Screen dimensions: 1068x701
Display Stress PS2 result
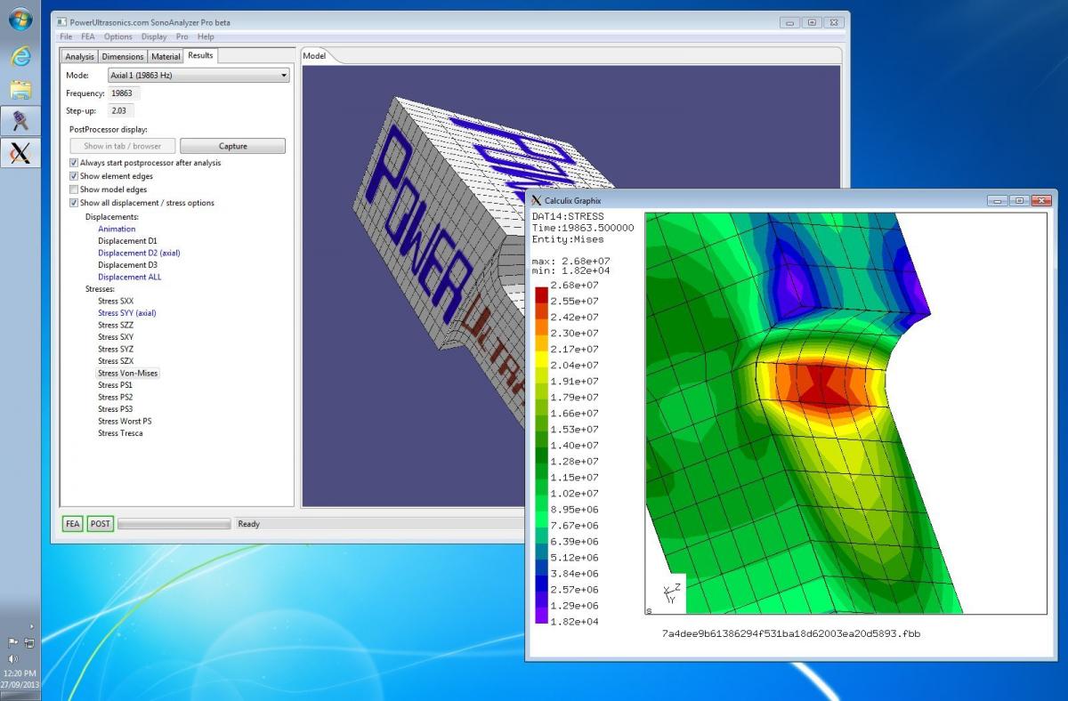(x=115, y=397)
